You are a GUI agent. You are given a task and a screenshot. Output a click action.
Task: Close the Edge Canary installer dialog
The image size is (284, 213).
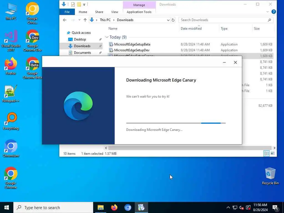tap(235, 62)
